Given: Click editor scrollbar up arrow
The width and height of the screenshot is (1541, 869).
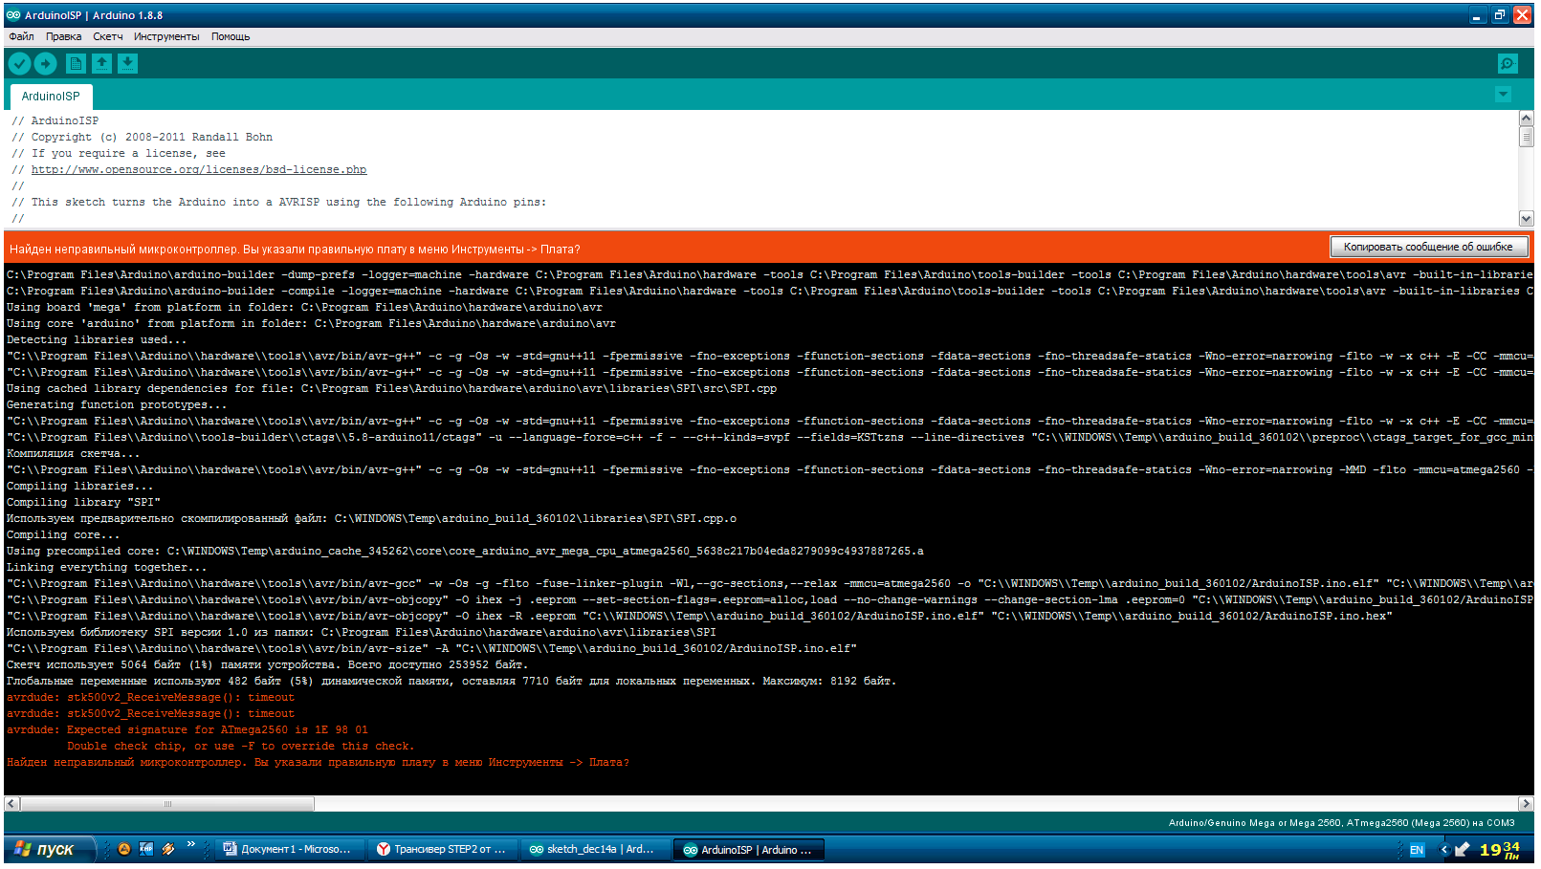Looking at the screenshot, I should (1526, 119).
